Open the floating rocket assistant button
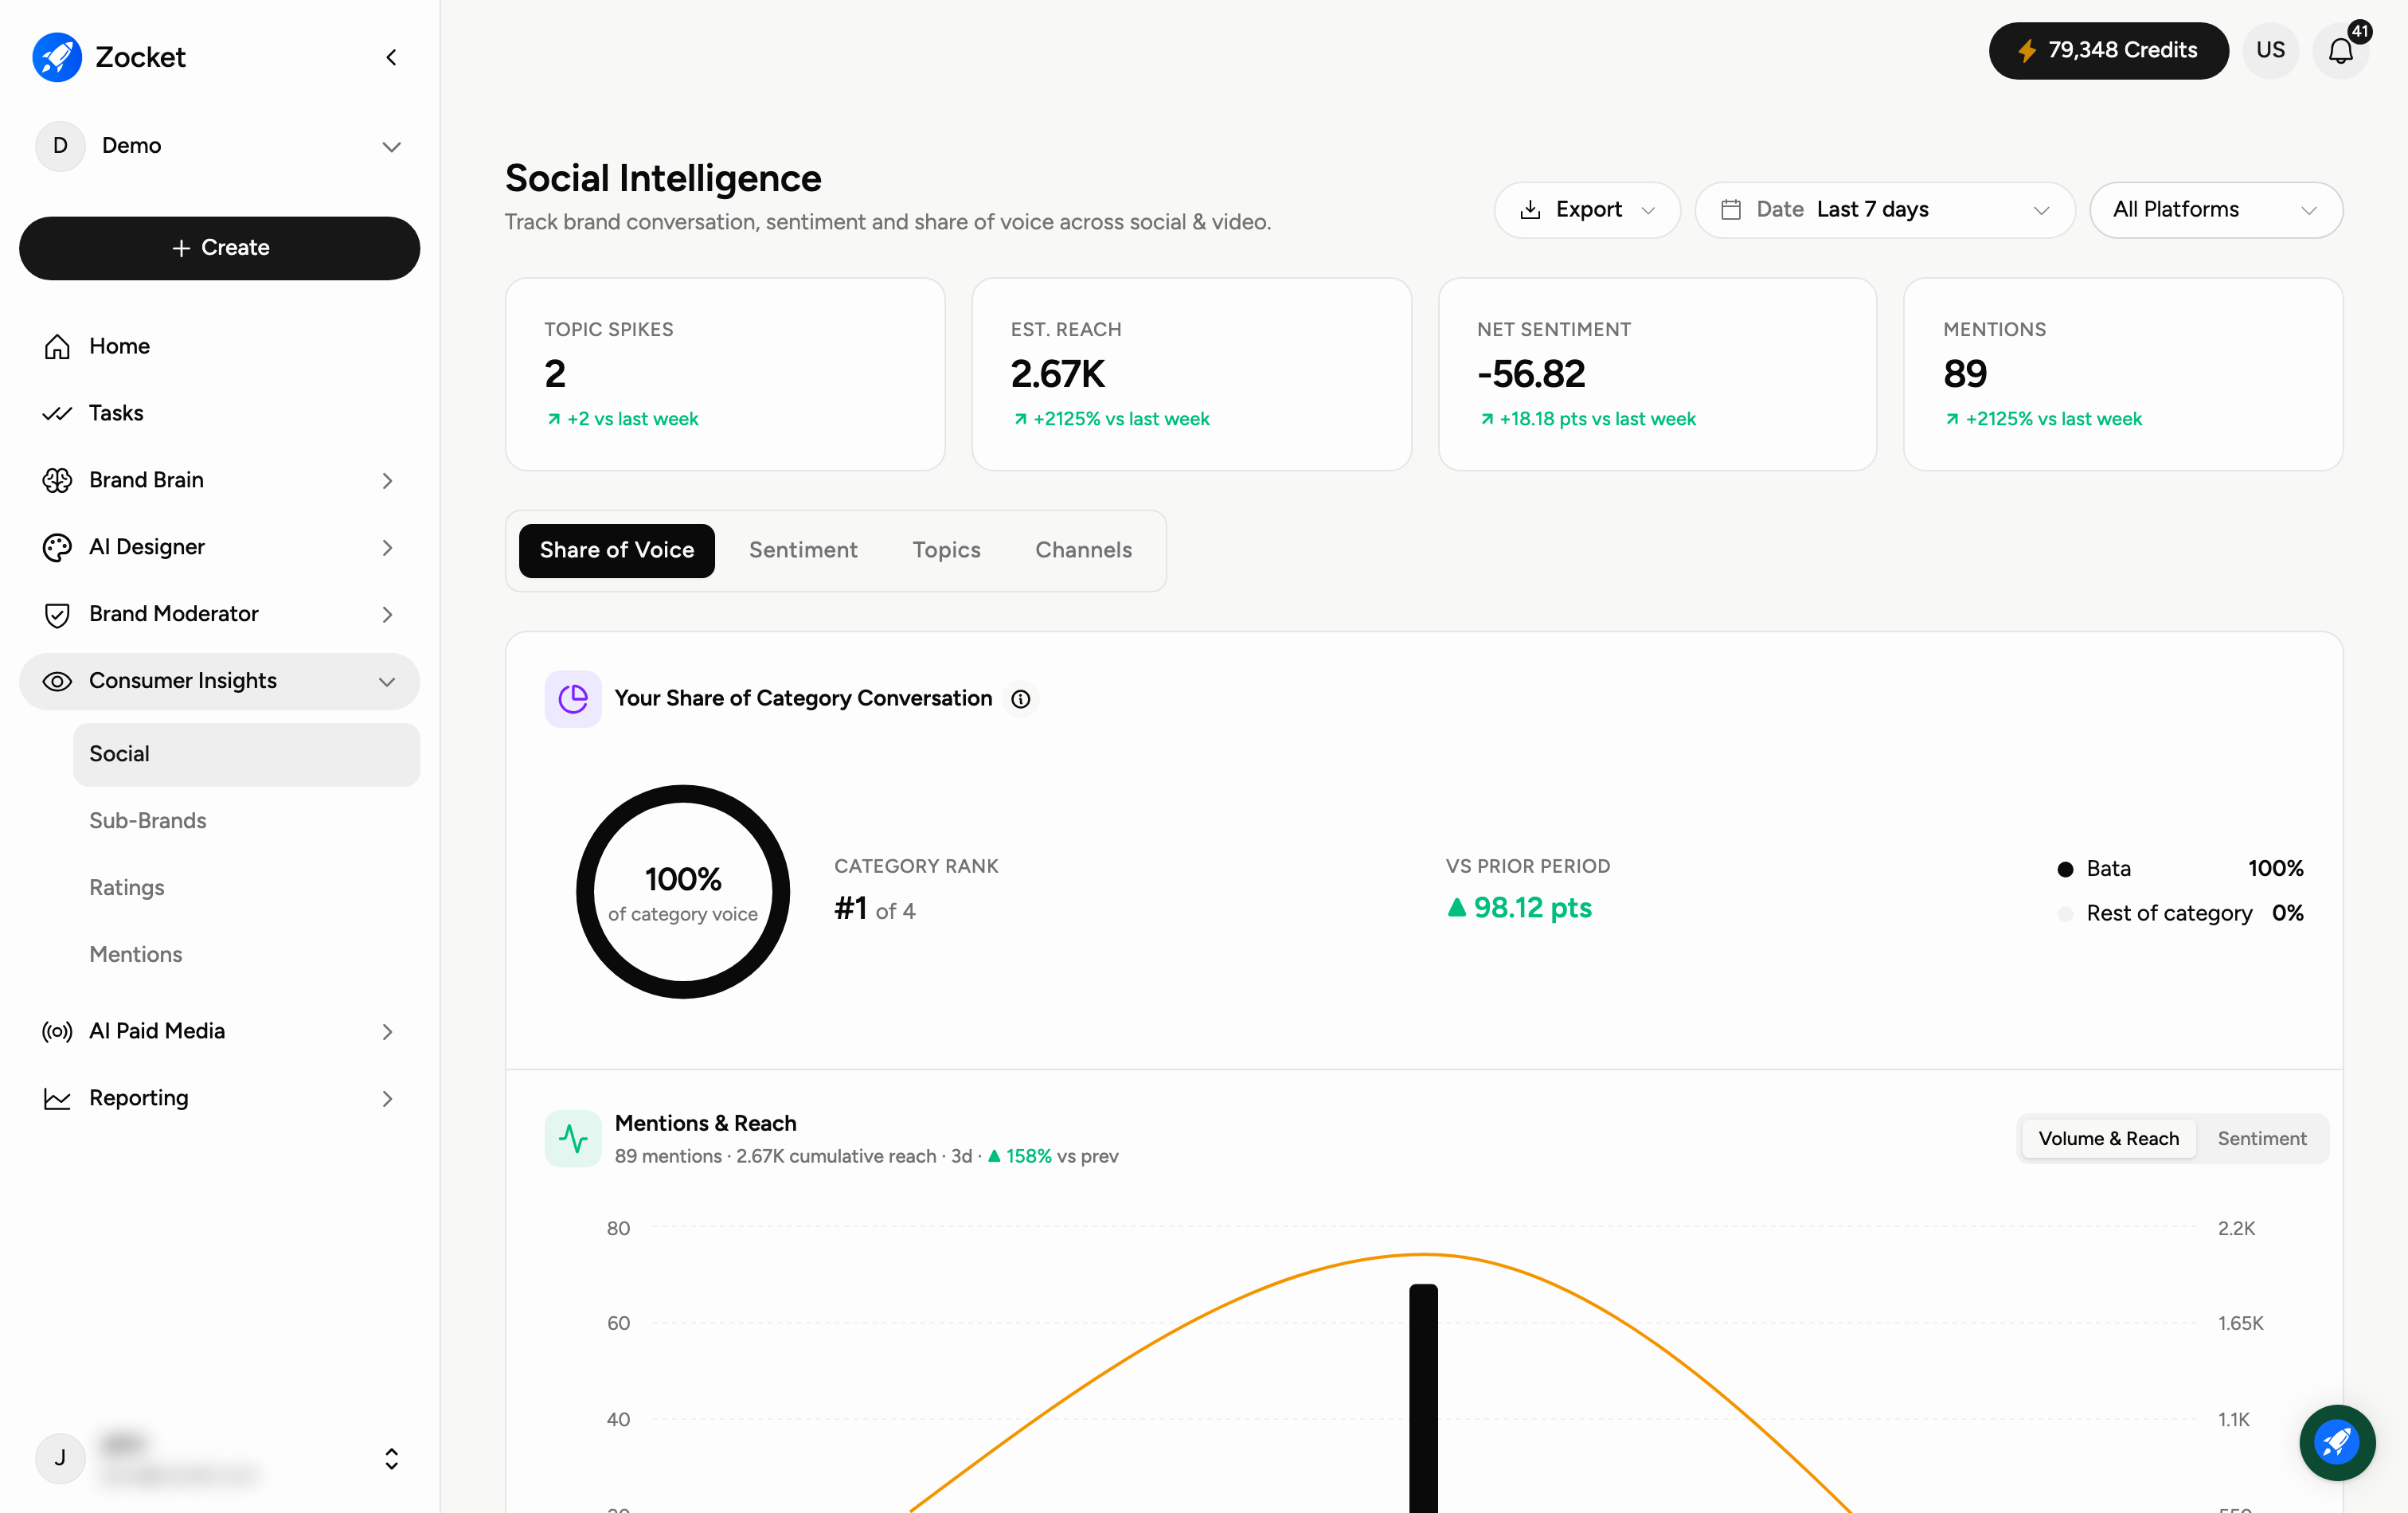Viewport: 2408px width, 1513px height. [x=2337, y=1442]
